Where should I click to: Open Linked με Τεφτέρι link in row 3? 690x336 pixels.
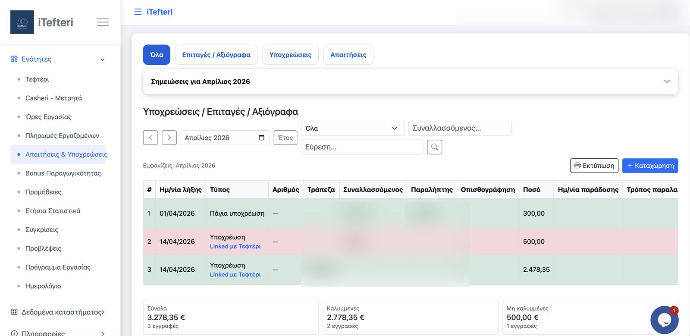pyautogui.click(x=235, y=274)
